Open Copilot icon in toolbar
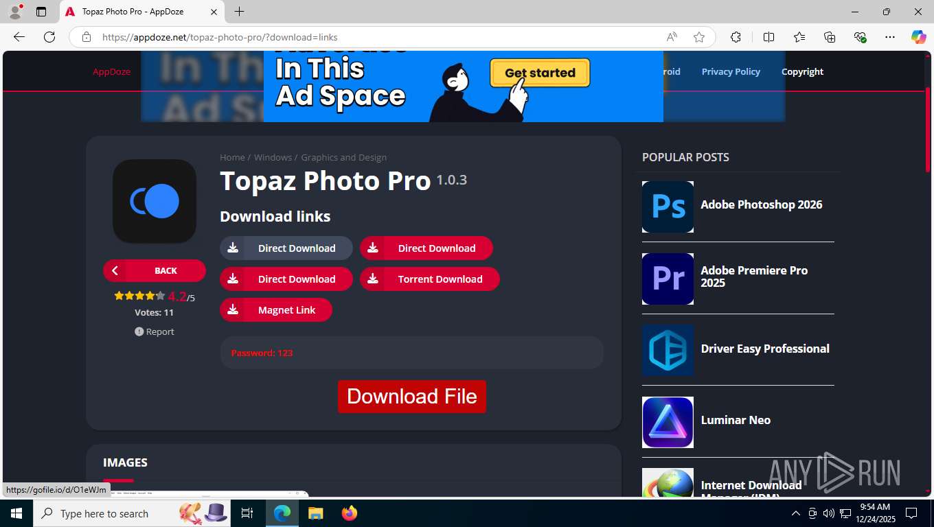Screen dimensions: 934x527 tap(918, 37)
